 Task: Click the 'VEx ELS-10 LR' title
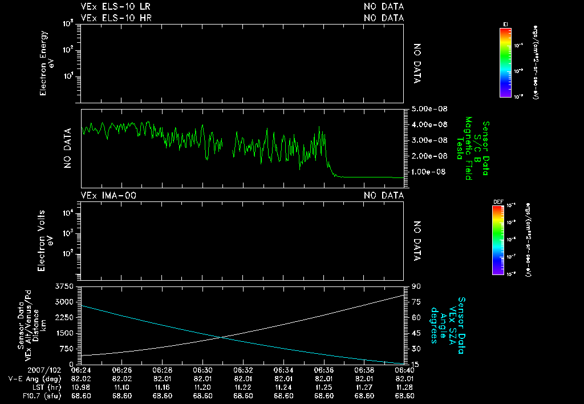pos(116,7)
